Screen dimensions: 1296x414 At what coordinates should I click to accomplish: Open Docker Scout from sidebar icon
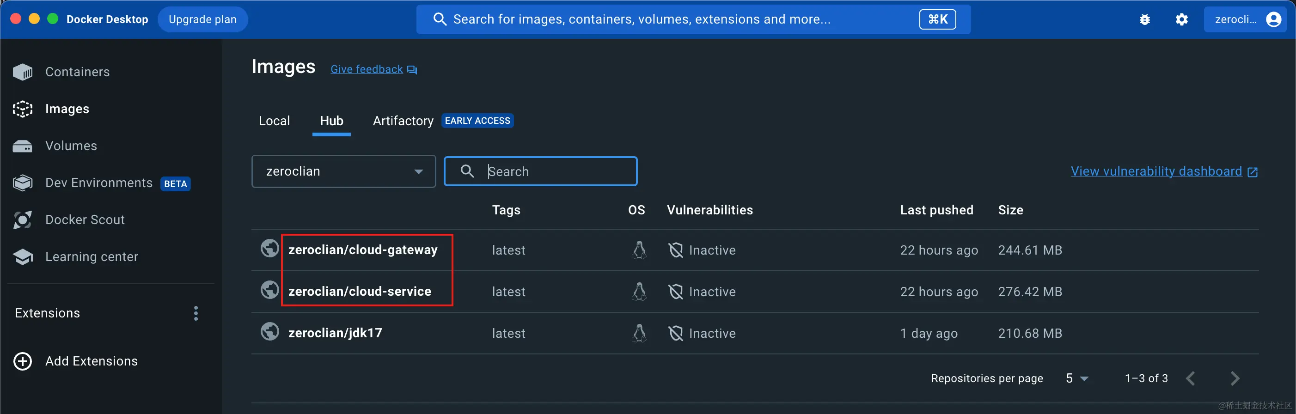pos(23,220)
